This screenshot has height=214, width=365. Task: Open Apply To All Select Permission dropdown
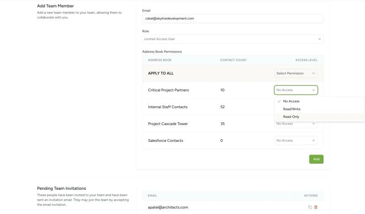pyautogui.click(x=296, y=73)
